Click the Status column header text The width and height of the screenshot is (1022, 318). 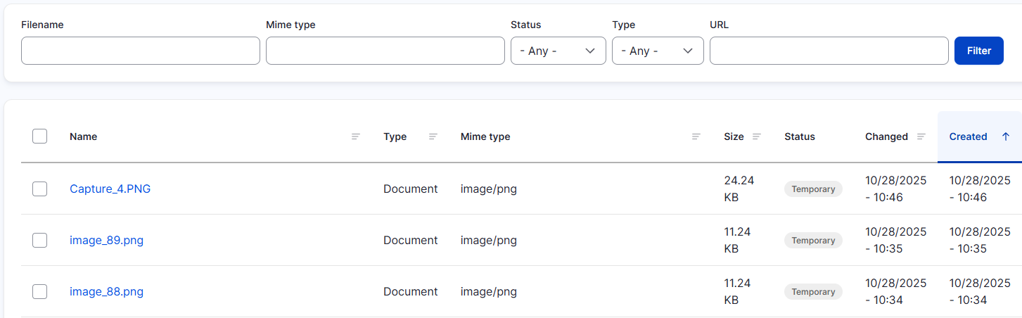(x=800, y=136)
